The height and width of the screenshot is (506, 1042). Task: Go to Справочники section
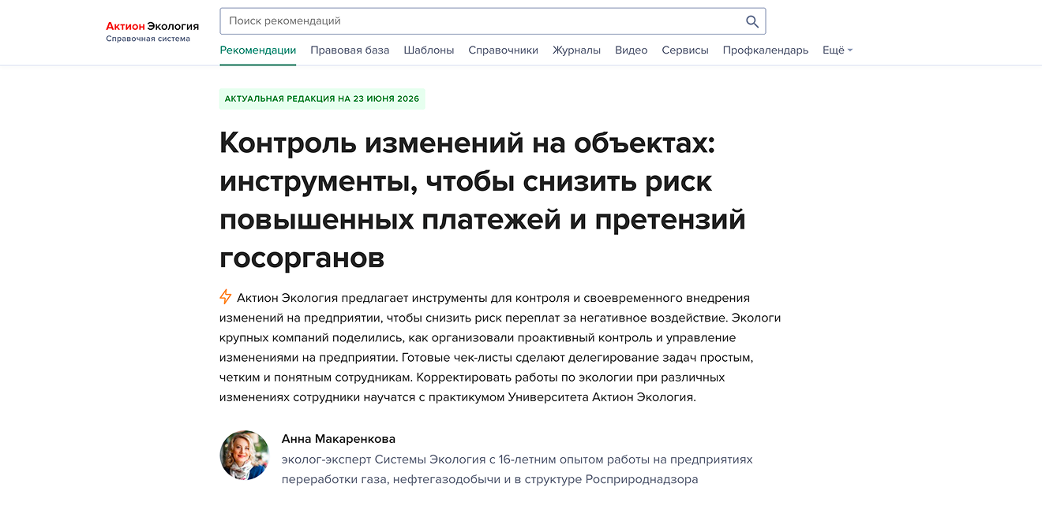pos(503,50)
